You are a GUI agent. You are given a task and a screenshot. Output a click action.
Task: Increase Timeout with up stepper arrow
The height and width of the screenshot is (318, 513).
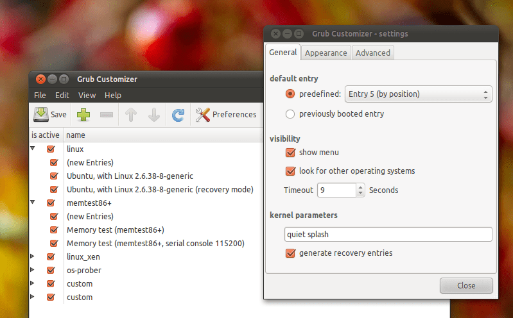click(360, 187)
